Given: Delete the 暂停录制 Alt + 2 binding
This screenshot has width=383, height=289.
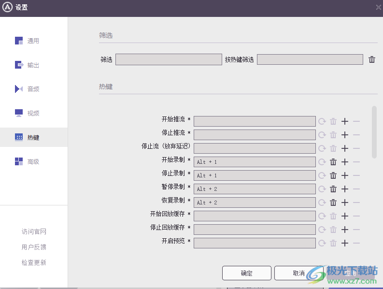Looking at the screenshot, I should coord(333,189).
